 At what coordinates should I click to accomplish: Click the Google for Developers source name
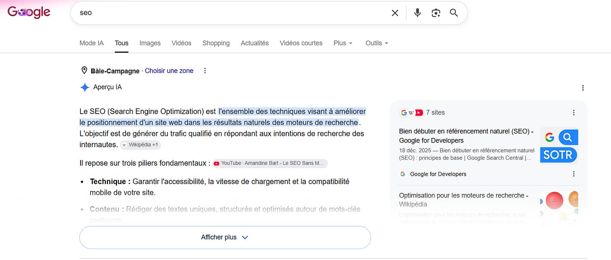coord(438,174)
